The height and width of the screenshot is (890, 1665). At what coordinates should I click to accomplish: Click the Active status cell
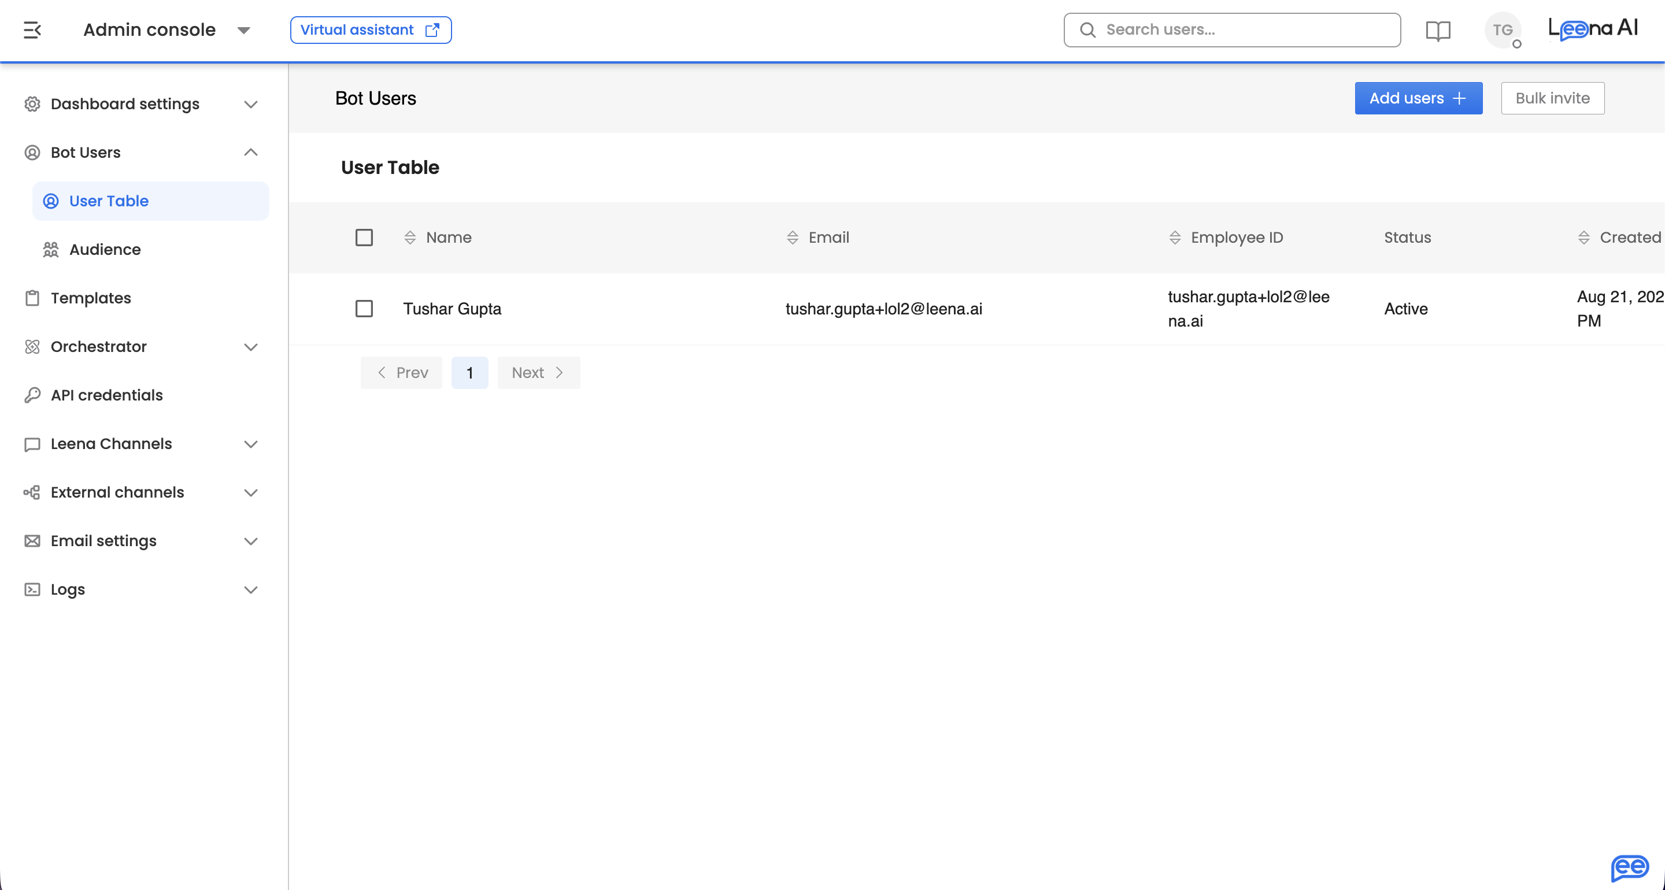[1406, 309]
